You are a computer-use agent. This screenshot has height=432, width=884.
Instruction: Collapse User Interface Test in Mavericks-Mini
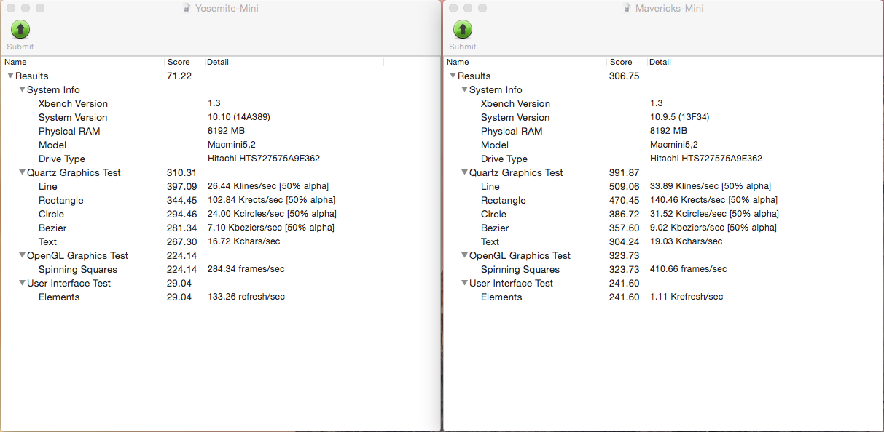(x=464, y=283)
